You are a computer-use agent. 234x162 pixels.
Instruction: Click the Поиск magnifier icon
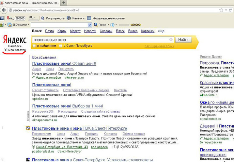pos(96,24)
